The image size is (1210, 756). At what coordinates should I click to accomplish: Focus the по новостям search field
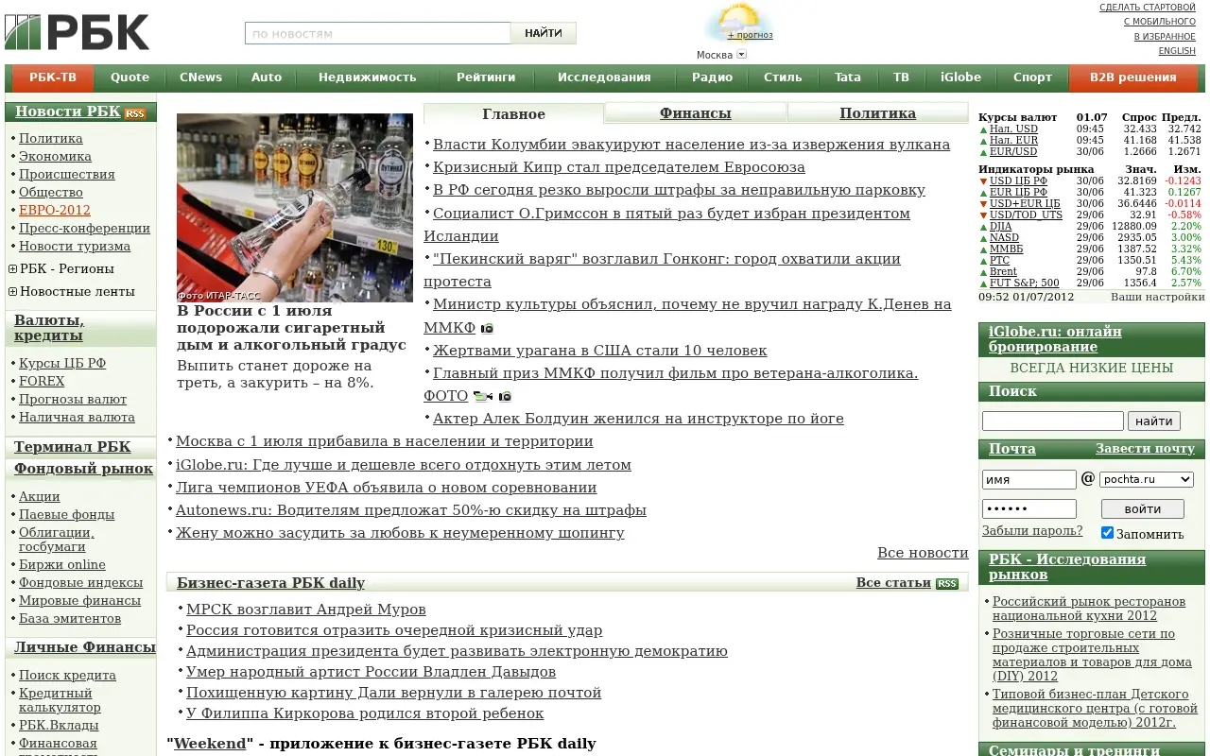[378, 33]
